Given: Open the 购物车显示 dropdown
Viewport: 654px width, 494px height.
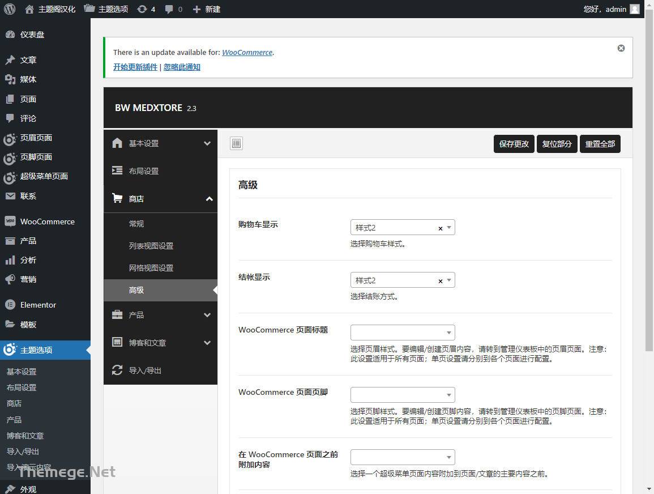Looking at the screenshot, I should pyautogui.click(x=403, y=227).
